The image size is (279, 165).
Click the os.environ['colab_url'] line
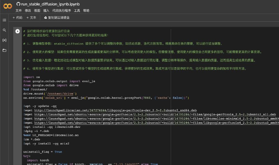(106, 98)
